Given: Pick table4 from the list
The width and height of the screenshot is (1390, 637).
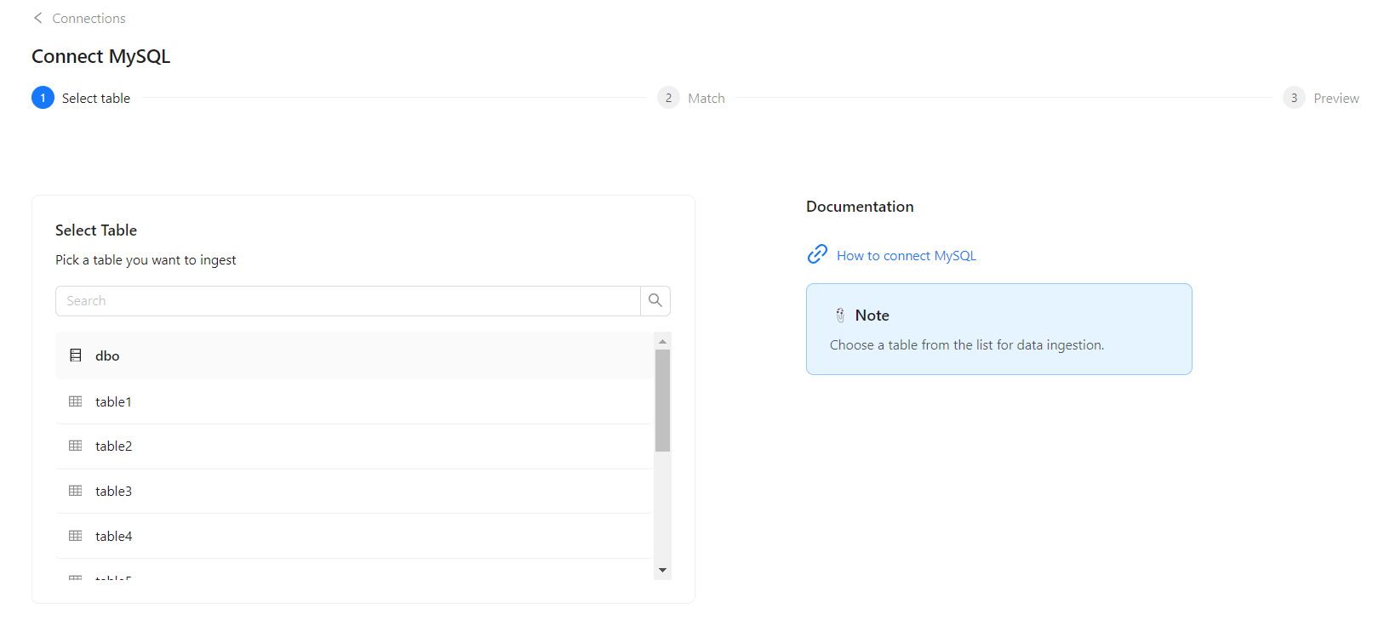Looking at the screenshot, I should click(354, 536).
